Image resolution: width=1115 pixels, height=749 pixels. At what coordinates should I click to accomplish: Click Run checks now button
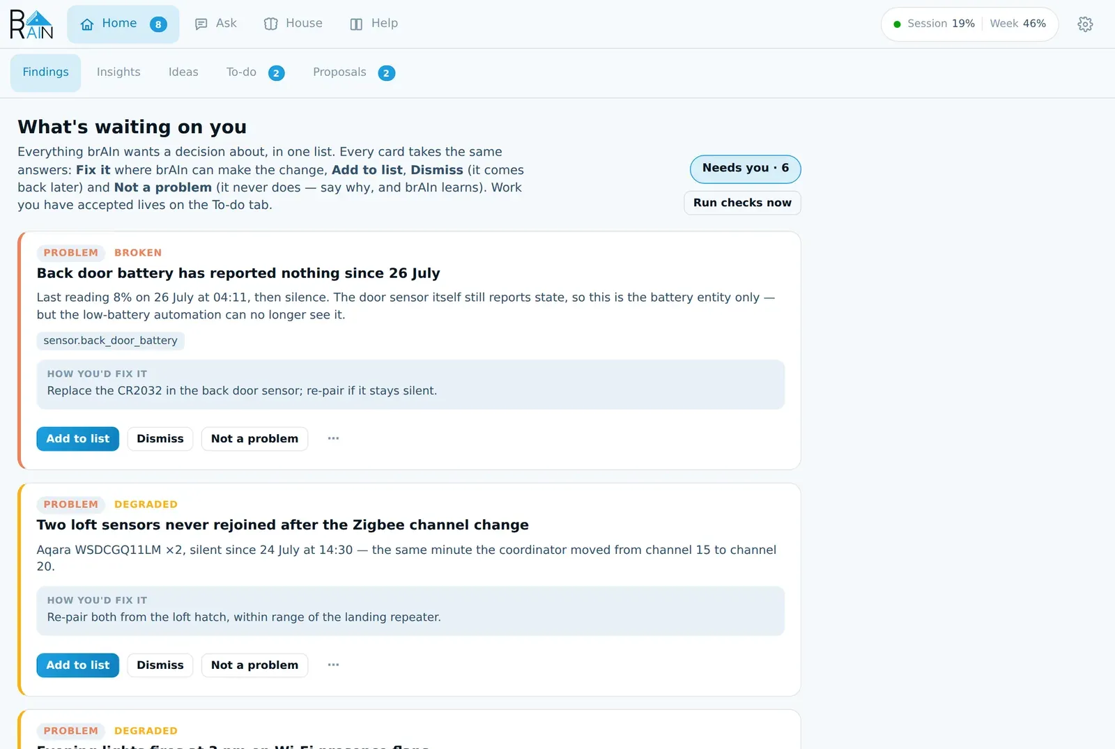pyautogui.click(x=742, y=203)
